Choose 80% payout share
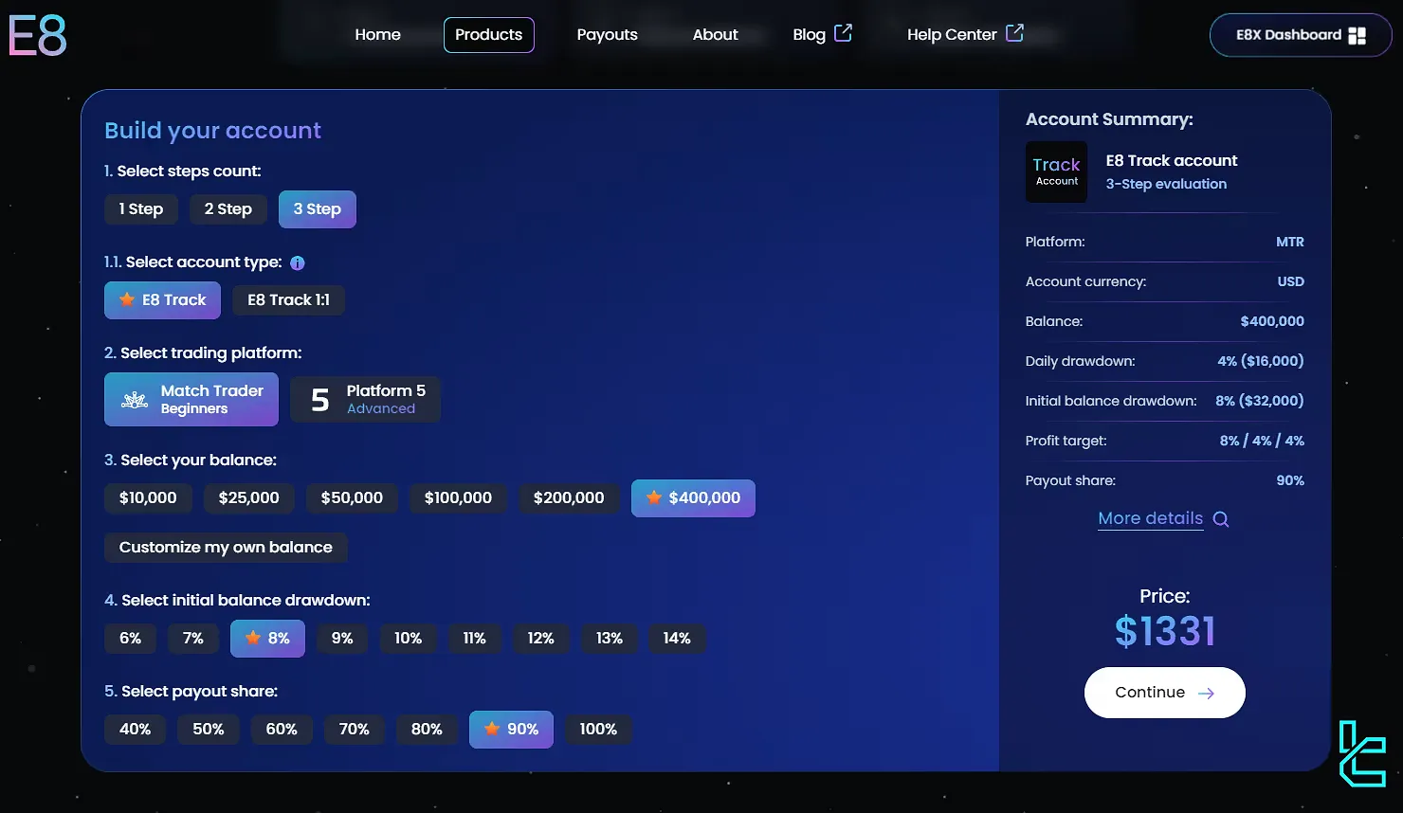Image resolution: width=1403 pixels, height=813 pixels. (427, 730)
